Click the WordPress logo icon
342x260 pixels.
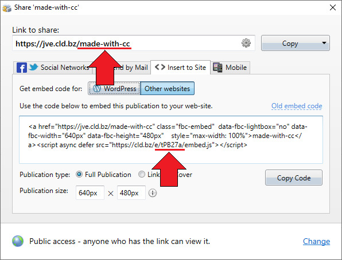pyautogui.click(x=97, y=88)
